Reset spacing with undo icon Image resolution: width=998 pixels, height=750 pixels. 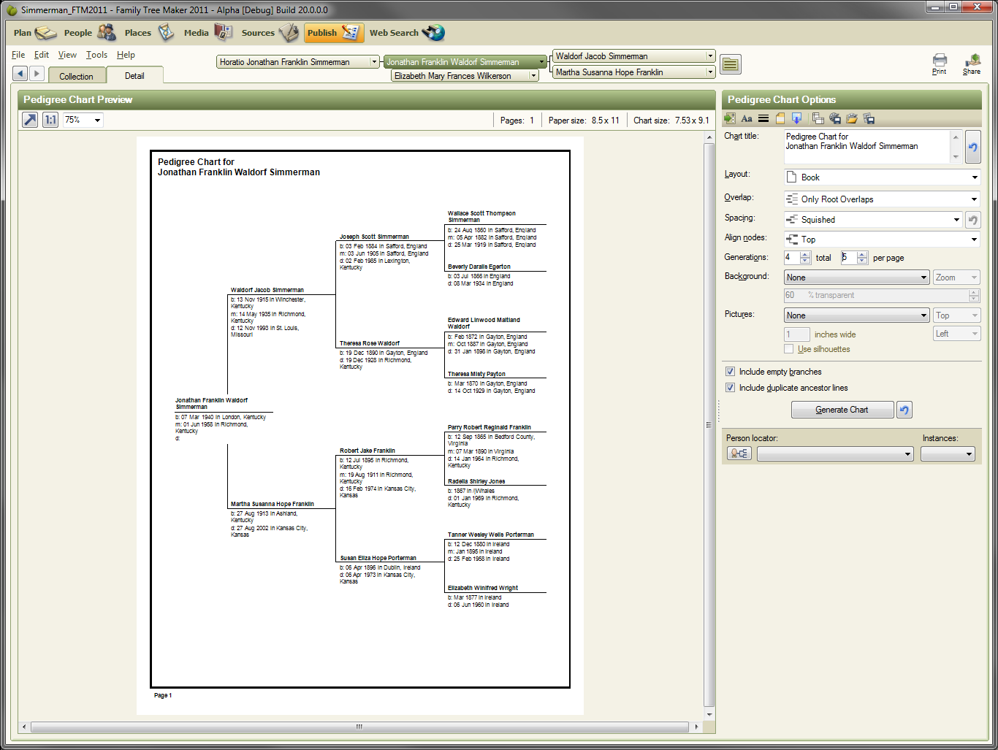point(973,219)
